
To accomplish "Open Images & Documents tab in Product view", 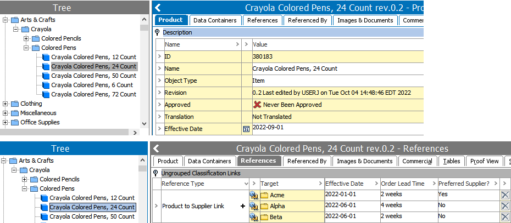I will (365, 20).
